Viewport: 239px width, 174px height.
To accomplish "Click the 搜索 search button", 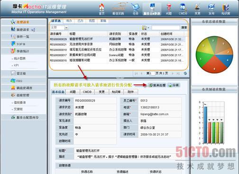I will click(x=184, y=27).
